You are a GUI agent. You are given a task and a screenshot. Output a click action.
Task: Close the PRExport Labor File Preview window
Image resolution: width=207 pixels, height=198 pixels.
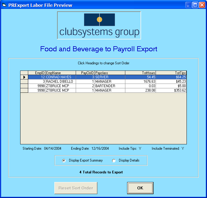(202, 5)
